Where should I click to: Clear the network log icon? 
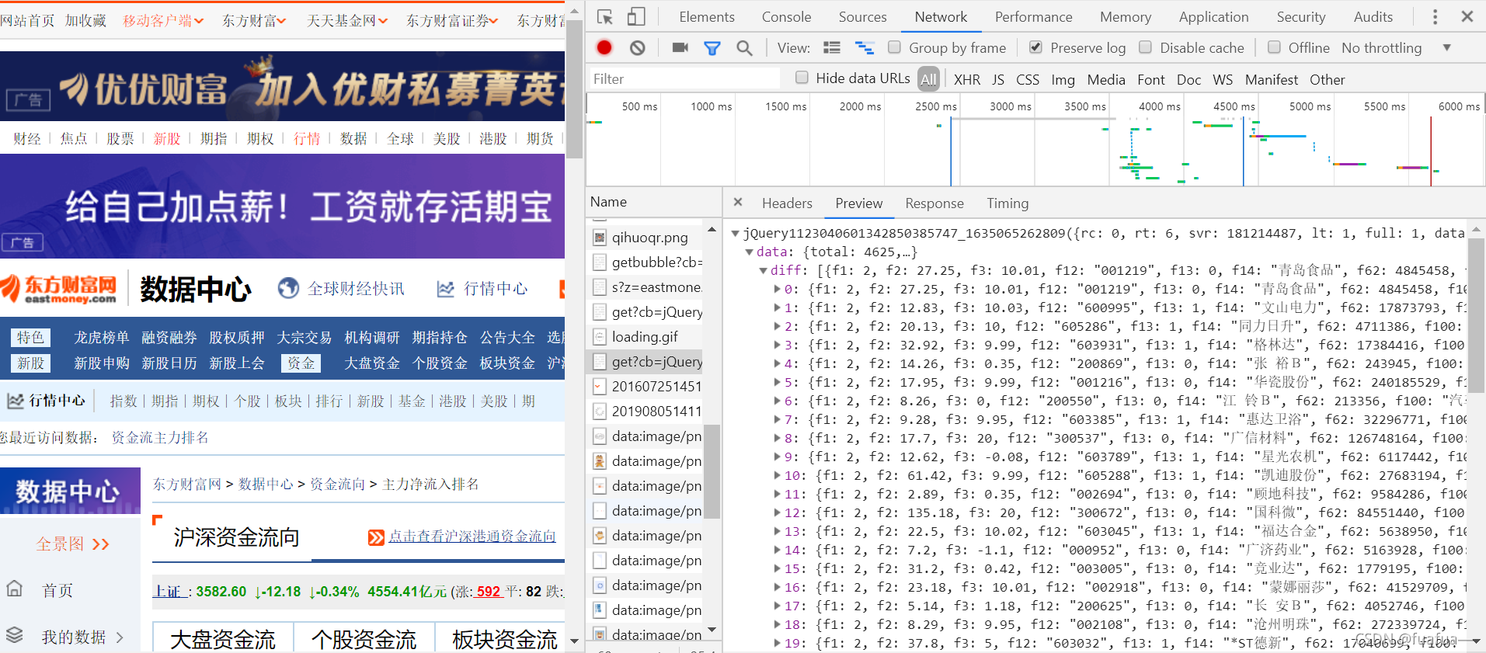click(637, 47)
